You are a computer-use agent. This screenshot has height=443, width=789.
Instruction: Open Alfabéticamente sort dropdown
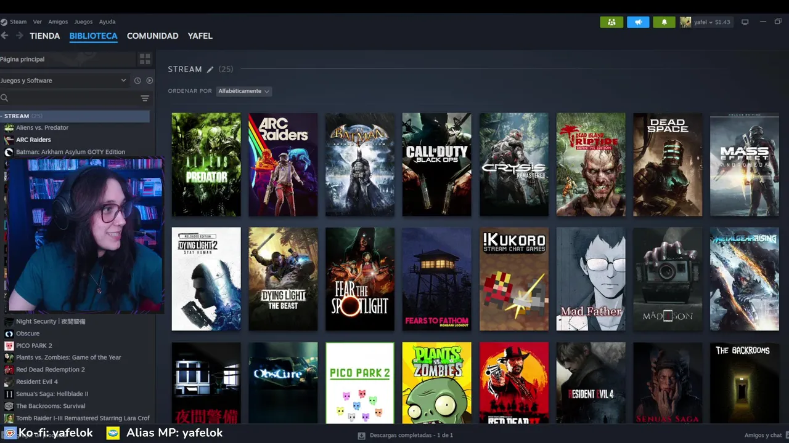click(x=244, y=91)
